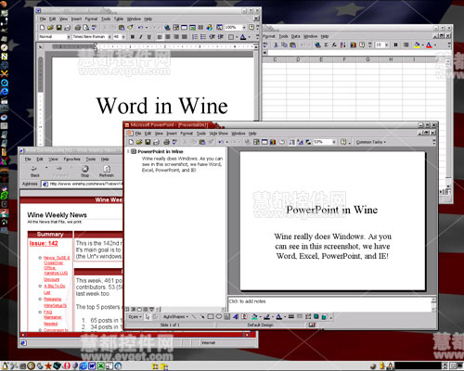Open the Excel font size dropdown
The height and width of the screenshot is (371, 464).
(386, 45)
